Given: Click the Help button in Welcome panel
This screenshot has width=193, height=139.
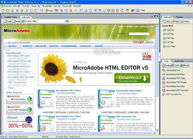Looking at the screenshot, I should point(185,21).
